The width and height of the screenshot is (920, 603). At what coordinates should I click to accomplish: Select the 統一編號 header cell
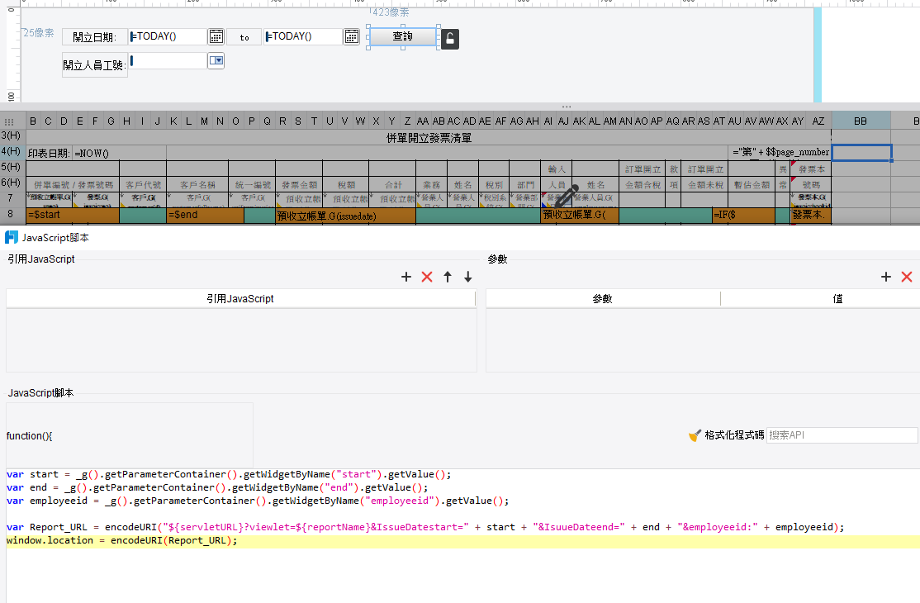[252, 185]
